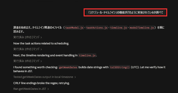Screen dimensions: 178x93
Task: Click timeline.js tag after 'event handling in'
Action: 87,56
